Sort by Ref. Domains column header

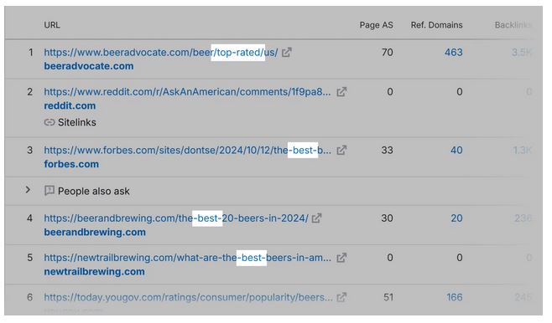pos(436,25)
